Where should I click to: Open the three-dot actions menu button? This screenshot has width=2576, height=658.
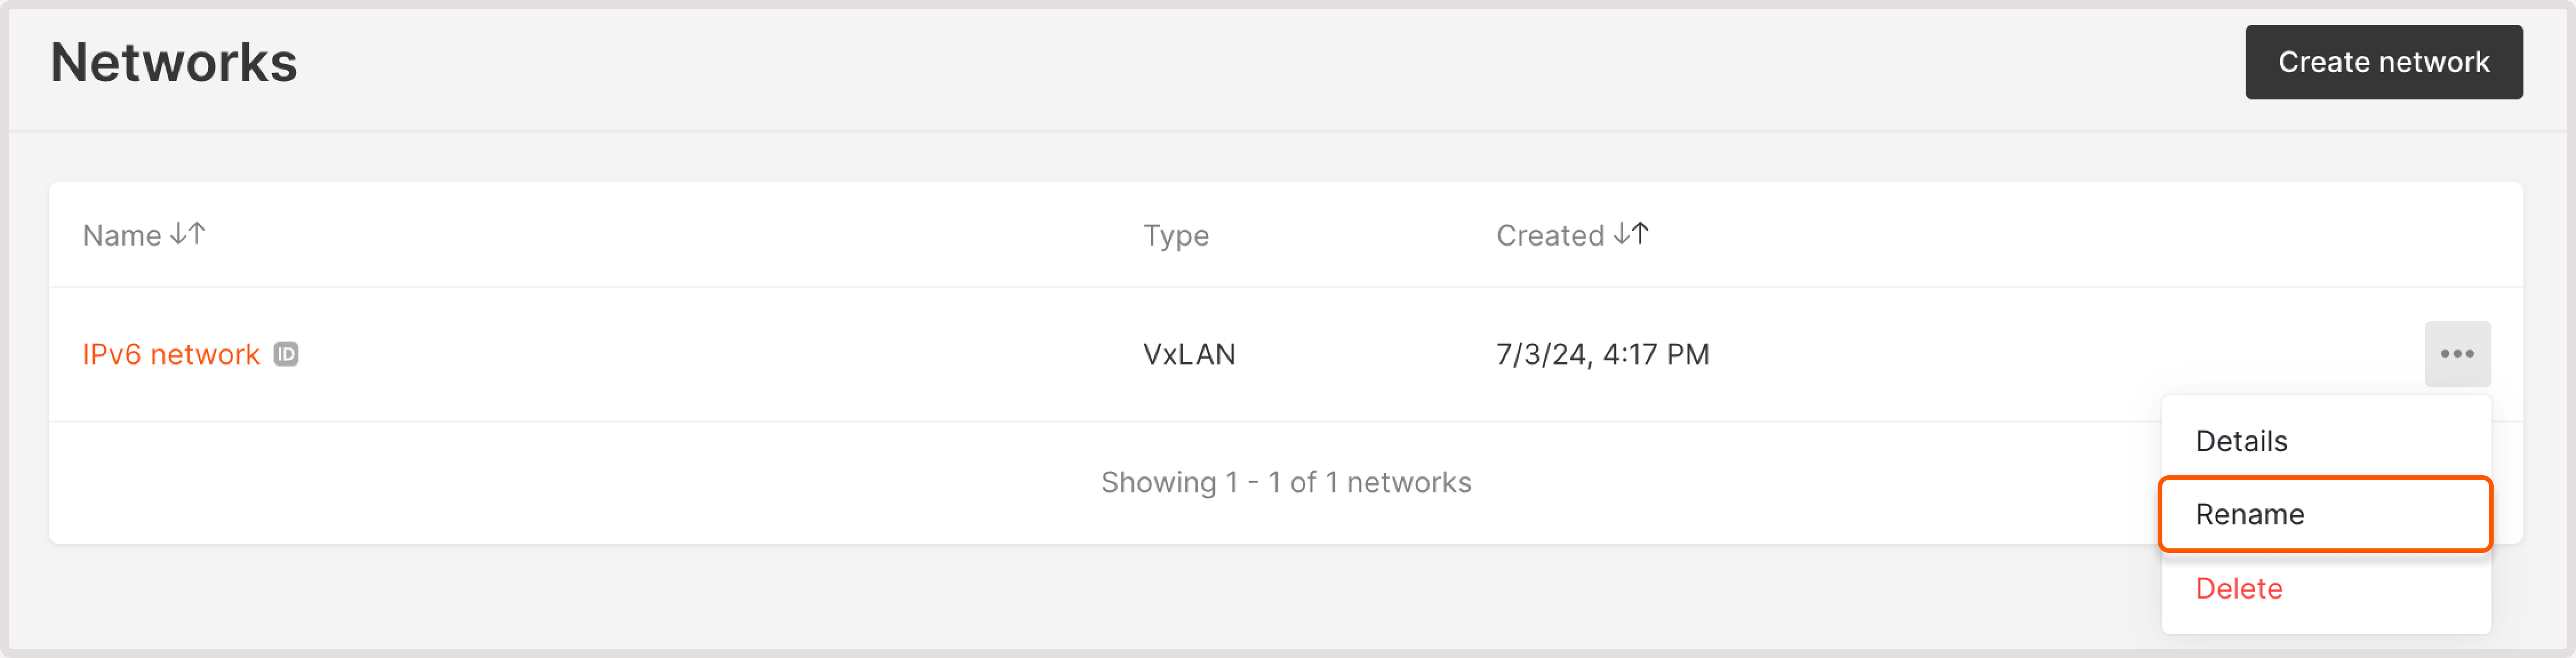[x=2456, y=354]
